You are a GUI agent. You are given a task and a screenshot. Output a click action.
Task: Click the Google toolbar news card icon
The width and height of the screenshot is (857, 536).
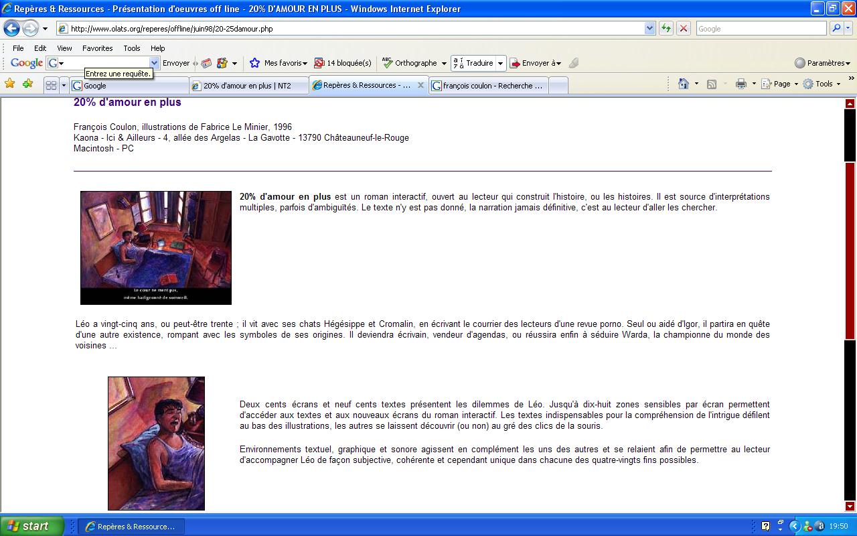(x=206, y=63)
